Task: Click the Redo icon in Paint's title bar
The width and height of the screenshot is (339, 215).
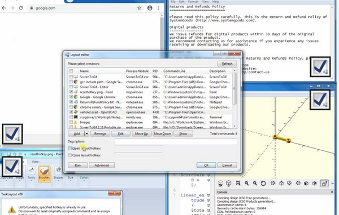Action: (x=20, y=154)
